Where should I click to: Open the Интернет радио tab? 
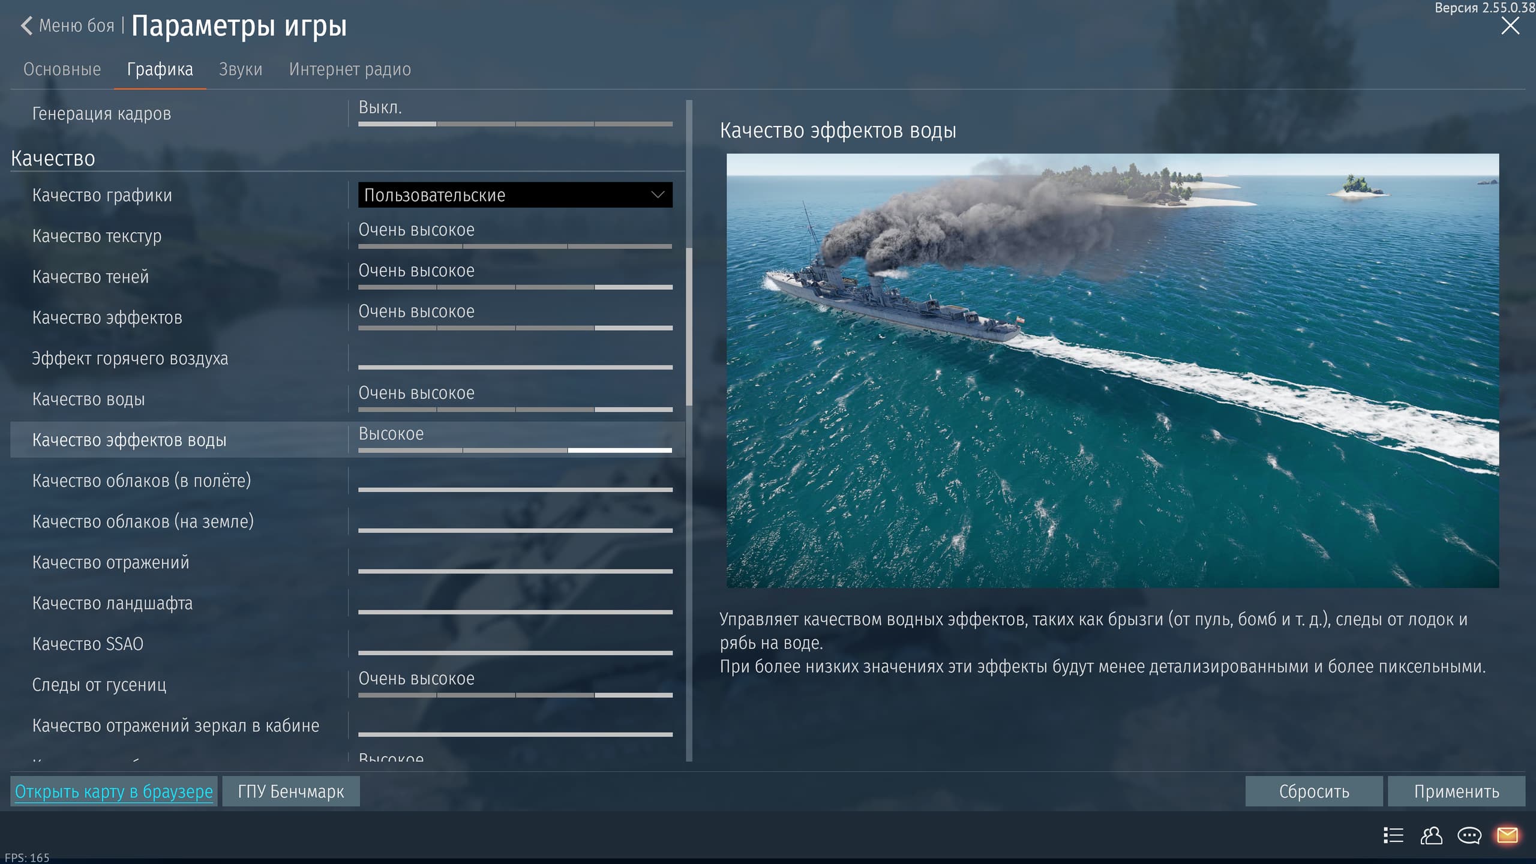pos(350,70)
